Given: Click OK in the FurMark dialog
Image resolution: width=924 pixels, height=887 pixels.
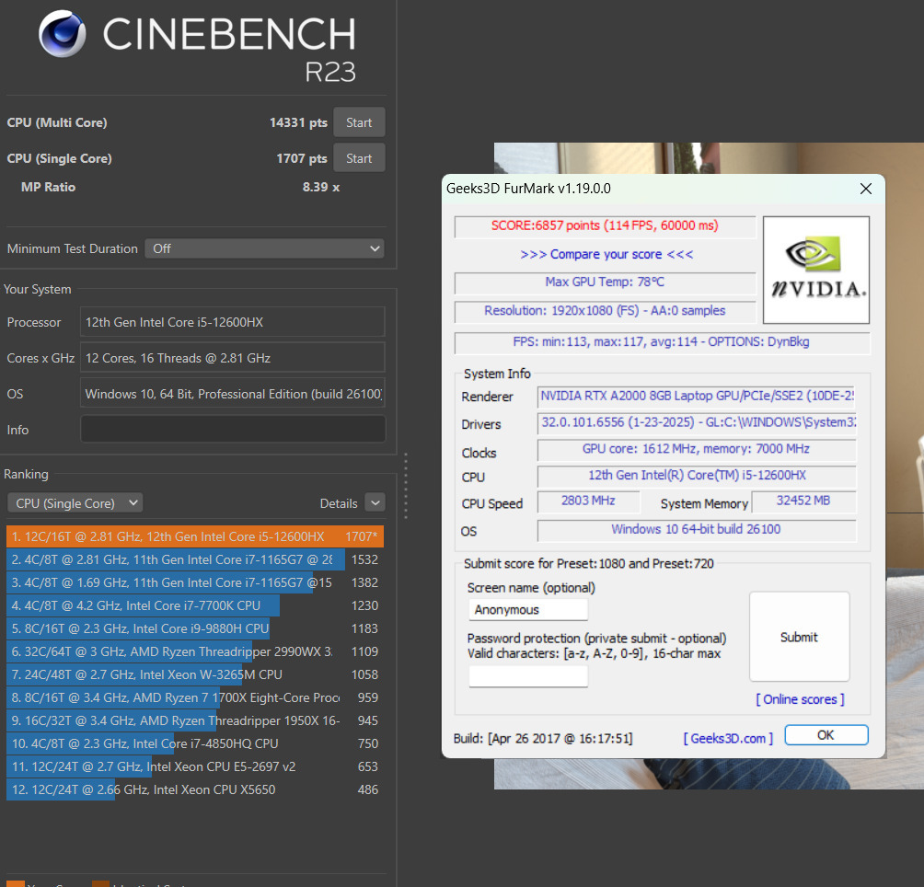Looking at the screenshot, I should [x=826, y=735].
